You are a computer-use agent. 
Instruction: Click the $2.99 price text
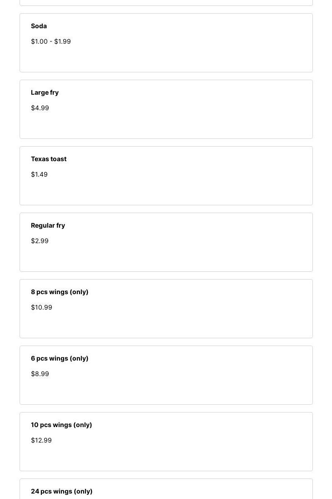[x=40, y=241]
